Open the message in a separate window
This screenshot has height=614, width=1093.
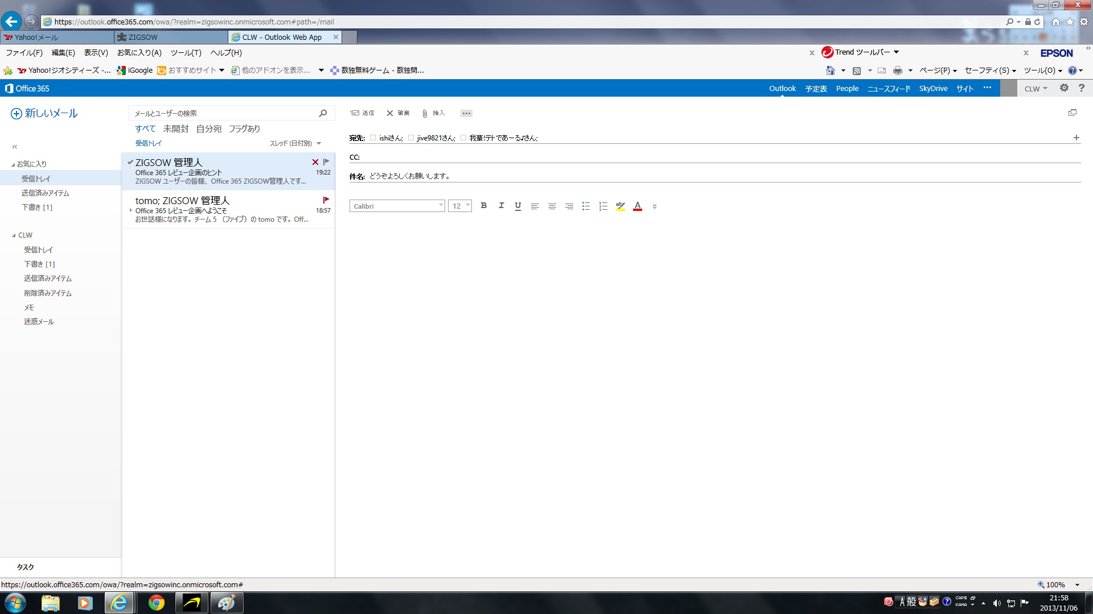(1072, 113)
